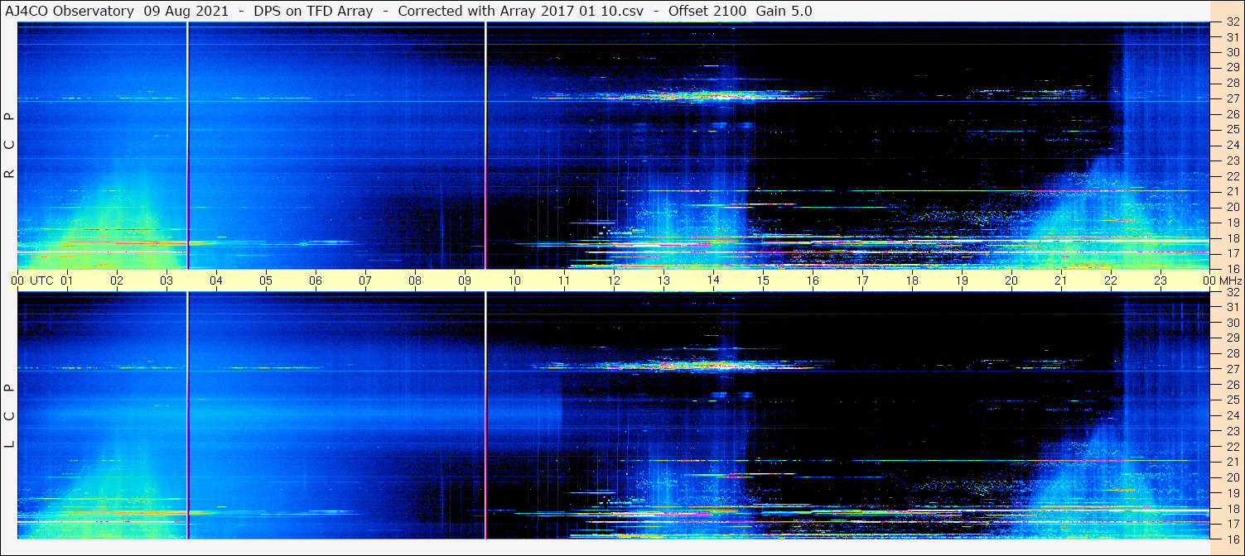The image size is (1245, 556).
Task: Select the 06 UTC hour label
Action: (x=316, y=280)
